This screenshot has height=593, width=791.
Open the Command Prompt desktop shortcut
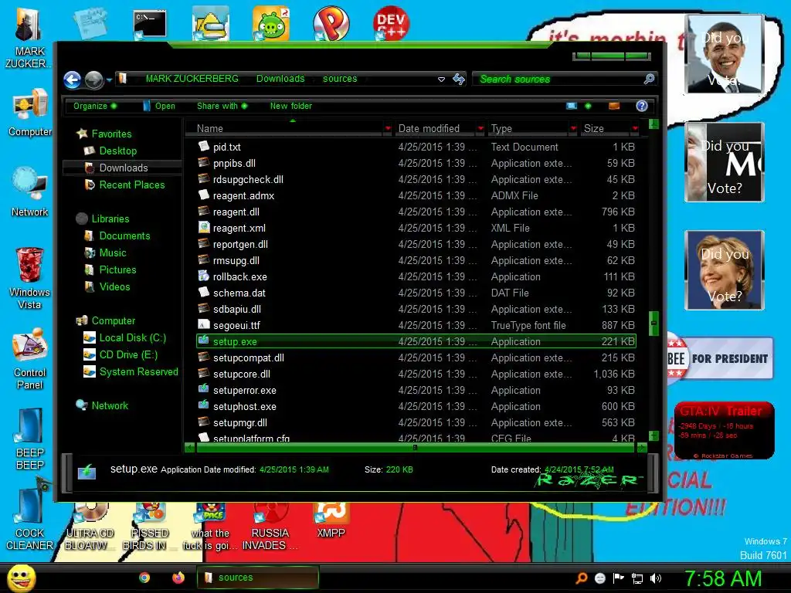pos(150,25)
